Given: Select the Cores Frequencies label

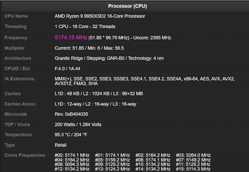Looking at the screenshot, I should point(25,155).
